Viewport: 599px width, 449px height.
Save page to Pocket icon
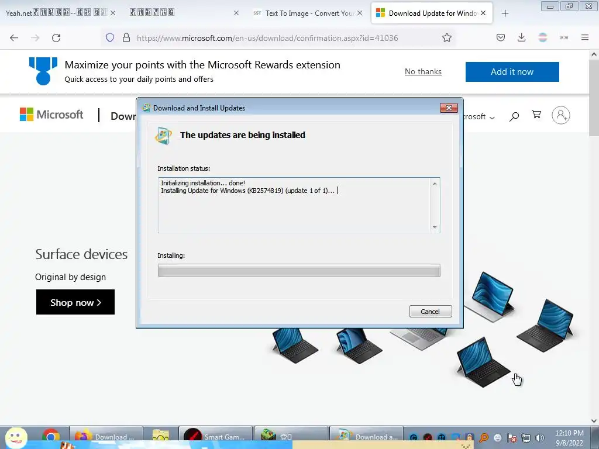pyautogui.click(x=501, y=37)
